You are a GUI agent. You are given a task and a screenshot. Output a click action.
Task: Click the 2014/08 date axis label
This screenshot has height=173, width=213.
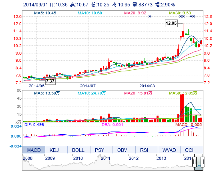(x=147, y=86)
